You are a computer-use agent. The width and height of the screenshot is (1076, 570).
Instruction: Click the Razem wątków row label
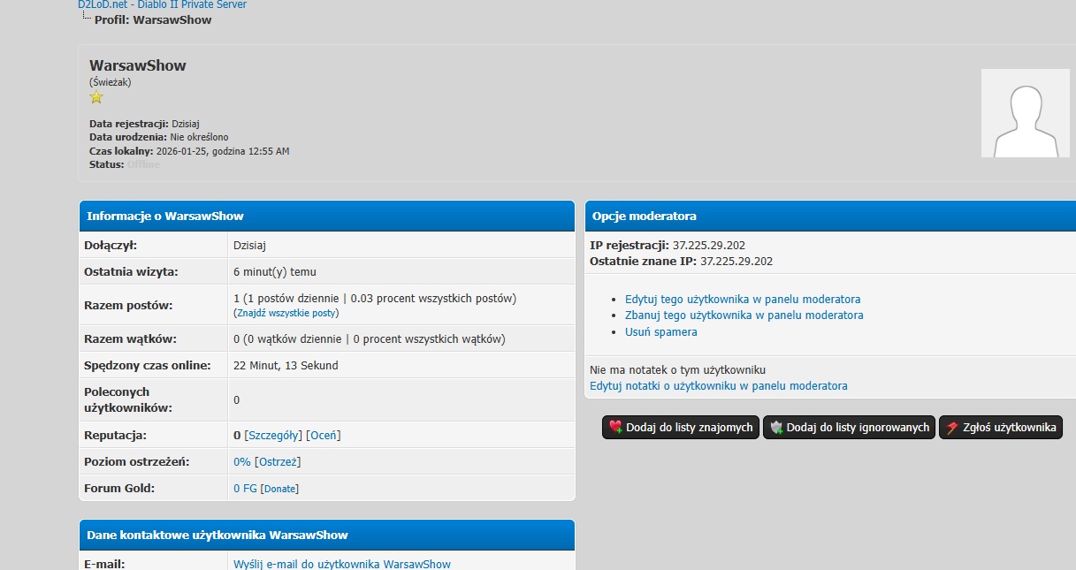(130, 338)
